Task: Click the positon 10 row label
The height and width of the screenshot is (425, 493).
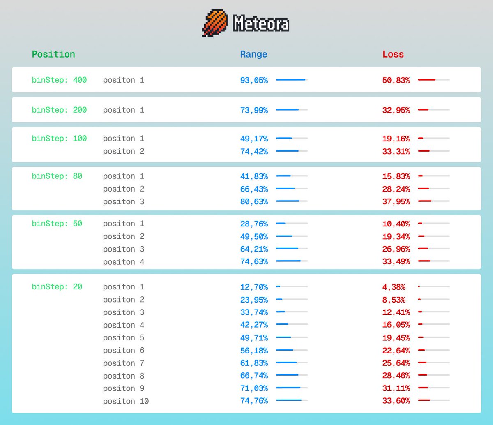Action: (x=126, y=401)
